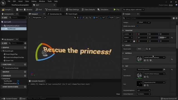Switch to the ThirdPersonExampleMap tab
Viewport: 178px width, 100px height.
click(x=20, y=5)
